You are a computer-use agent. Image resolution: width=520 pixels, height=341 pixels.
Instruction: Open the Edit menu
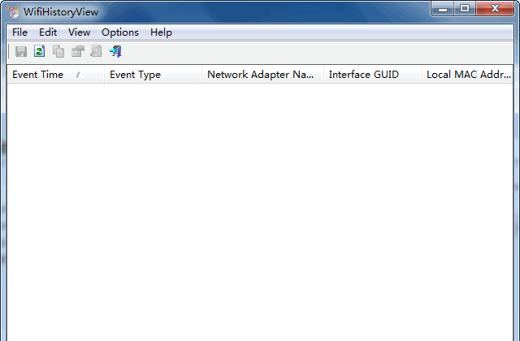[48, 32]
